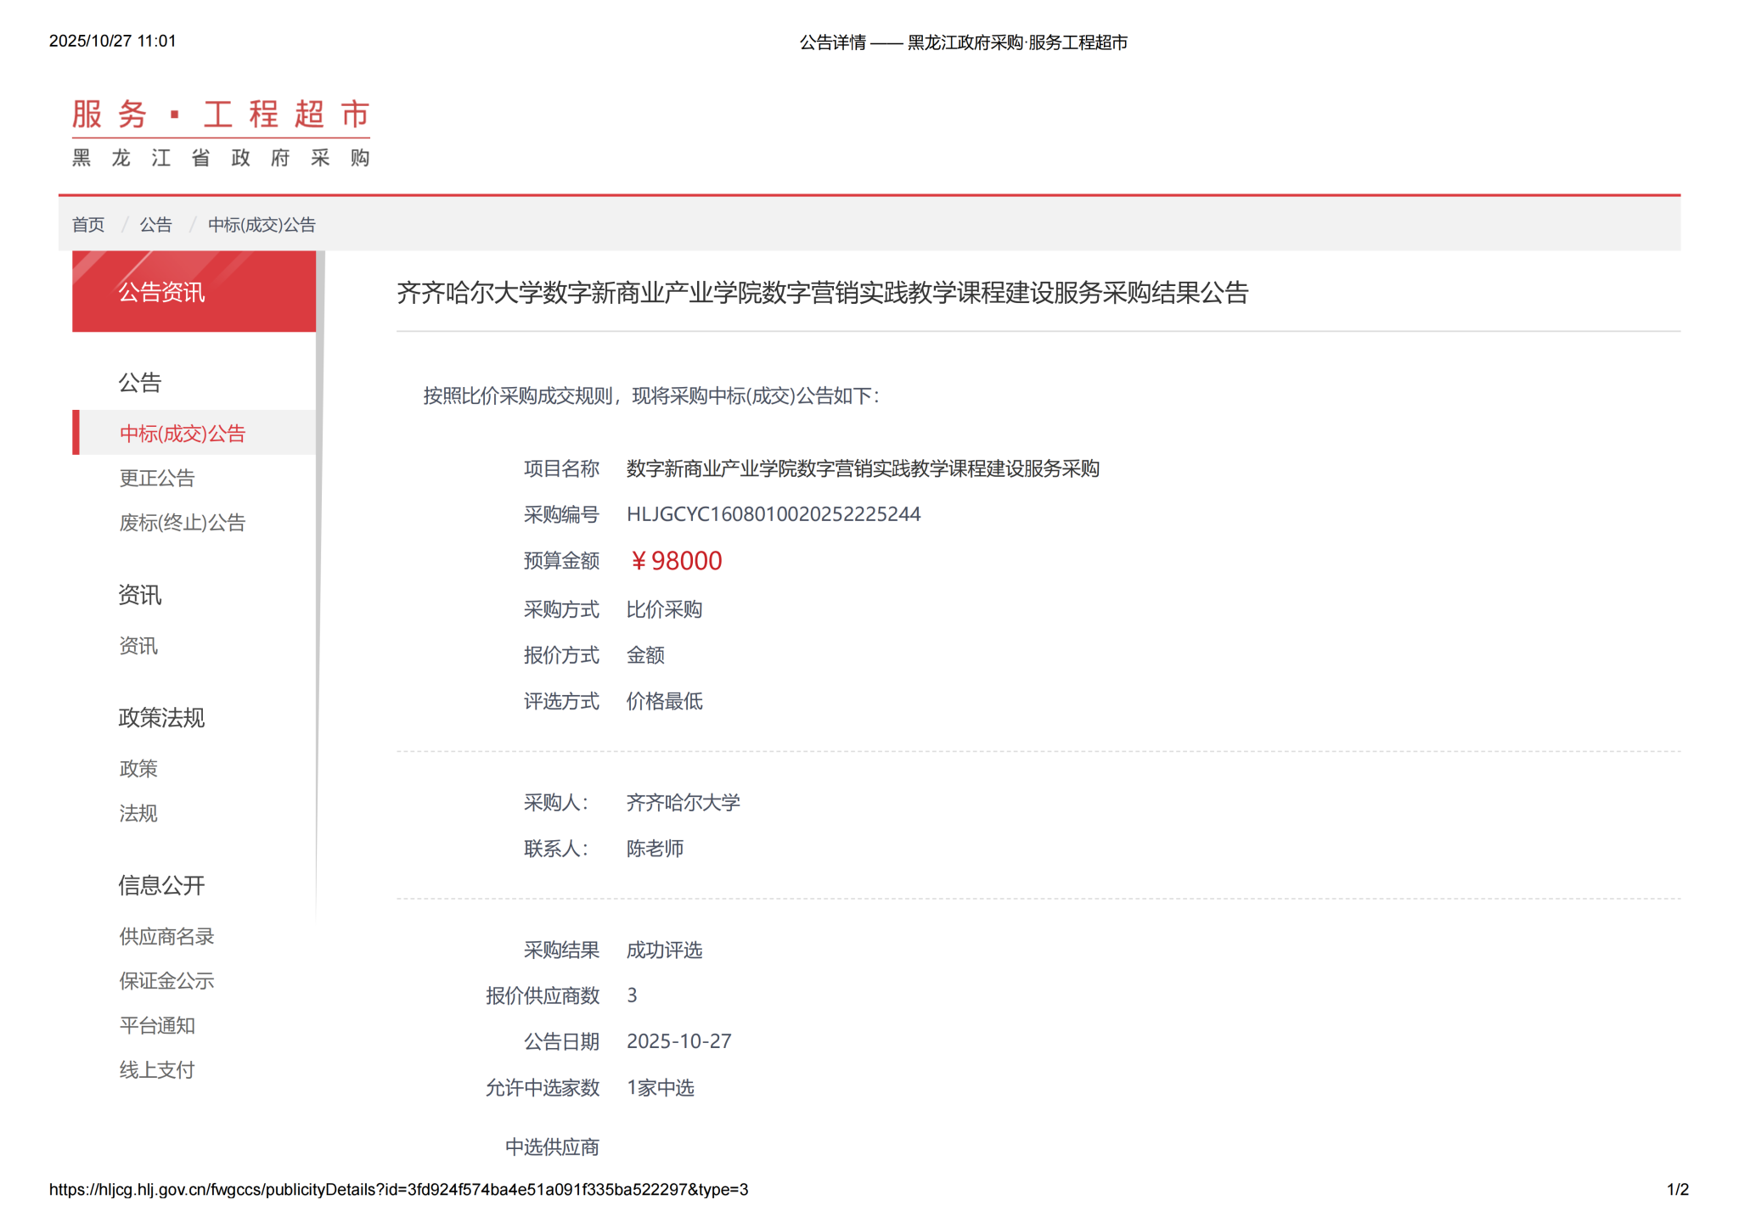This screenshot has width=1739, height=1228.
Task: Open 保证金公示 sidebar entry
Action: click(166, 981)
